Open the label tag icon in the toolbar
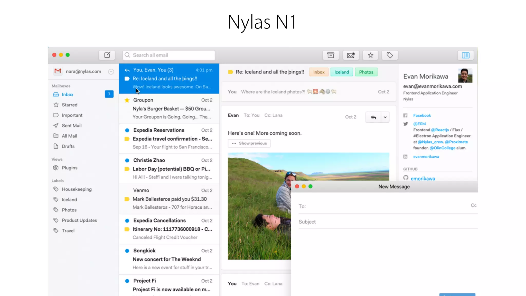 pyautogui.click(x=390, y=55)
